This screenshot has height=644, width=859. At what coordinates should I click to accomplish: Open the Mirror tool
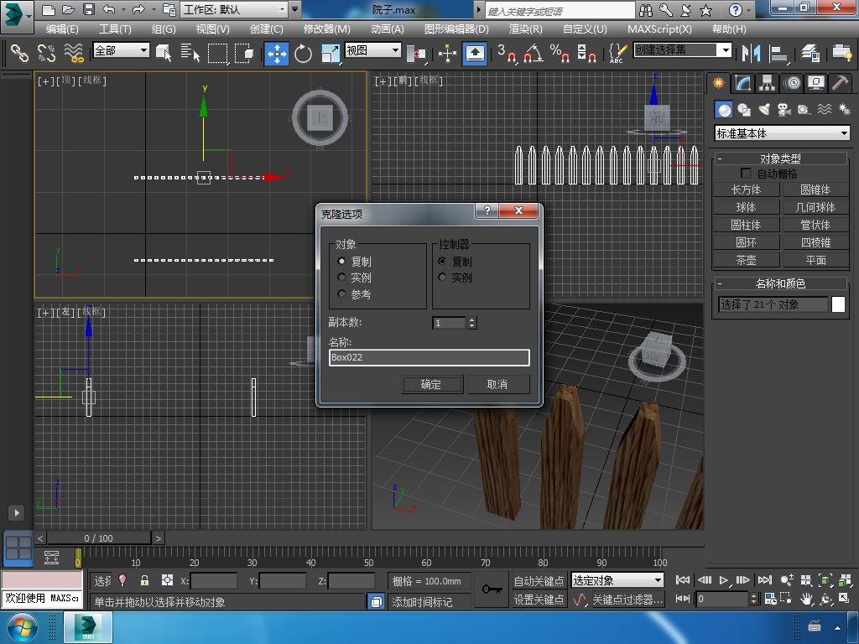[x=751, y=53]
